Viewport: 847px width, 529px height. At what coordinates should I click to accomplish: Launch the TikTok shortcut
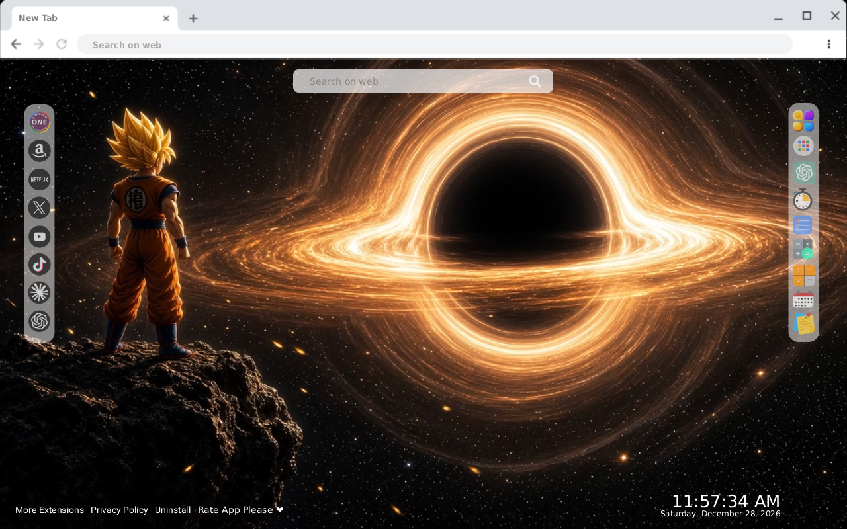click(39, 264)
